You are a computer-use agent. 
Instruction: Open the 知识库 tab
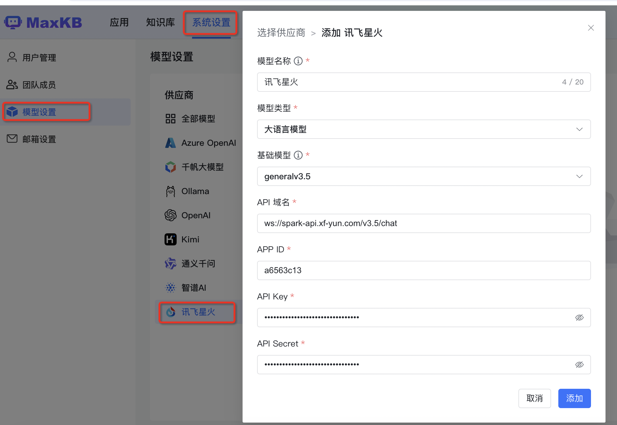pyautogui.click(x=160, y=22)
